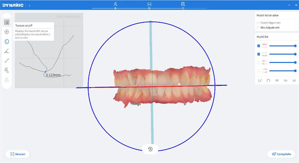
Task: Check the third model in Model list
Action: point(259,62)
